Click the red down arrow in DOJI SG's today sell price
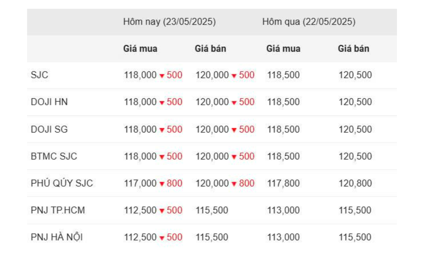 pyautogui.click(x=234, y=130)
